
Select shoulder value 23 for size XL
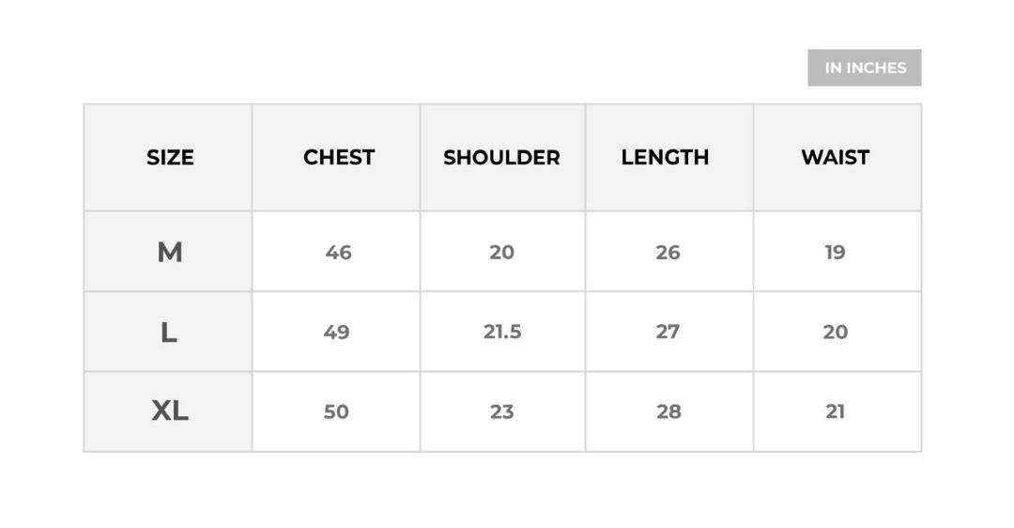[x=501, y=412]
